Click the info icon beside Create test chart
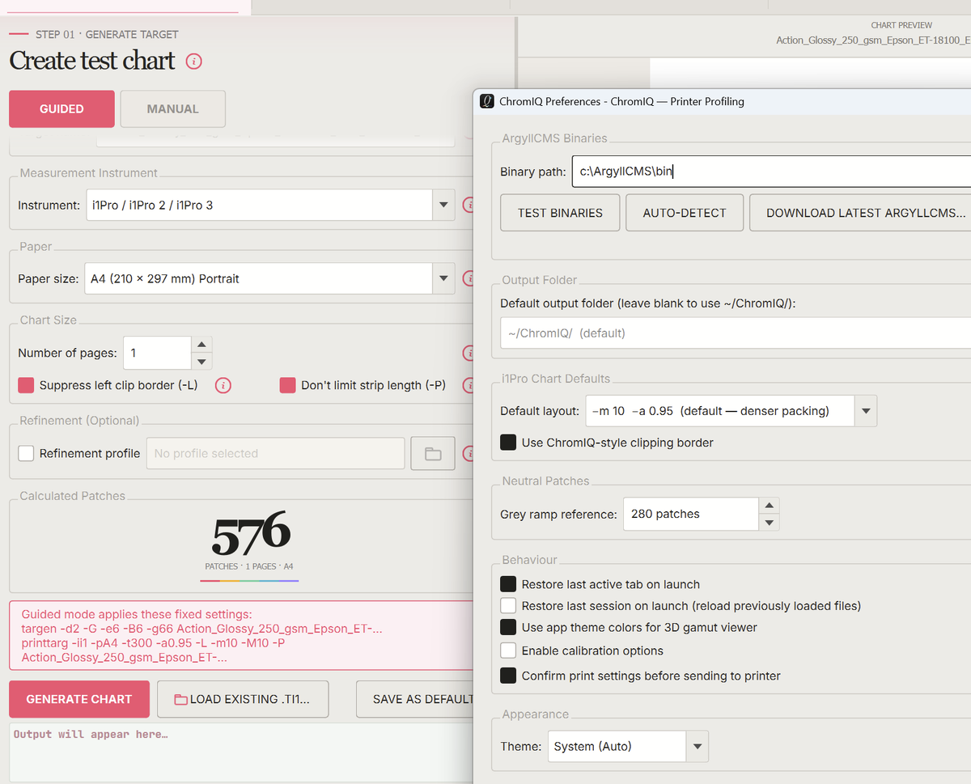971x784 pixels. 193,61
